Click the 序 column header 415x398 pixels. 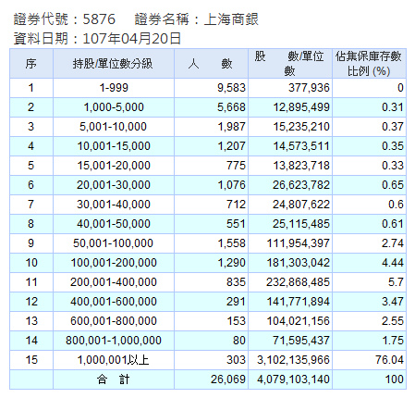pyautogui.click(x=31, y=64)
